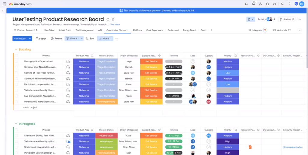Open the research plan file icon
The width and height of the screenshot is (308, 155).
pyautogui.click(x=250, y=147)
